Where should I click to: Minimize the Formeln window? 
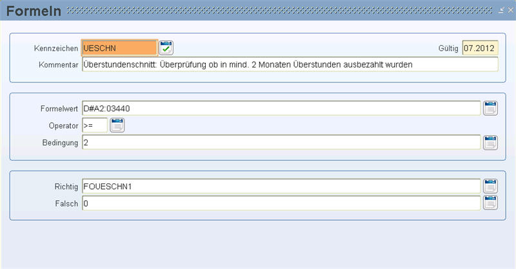(x=501, y=10)
